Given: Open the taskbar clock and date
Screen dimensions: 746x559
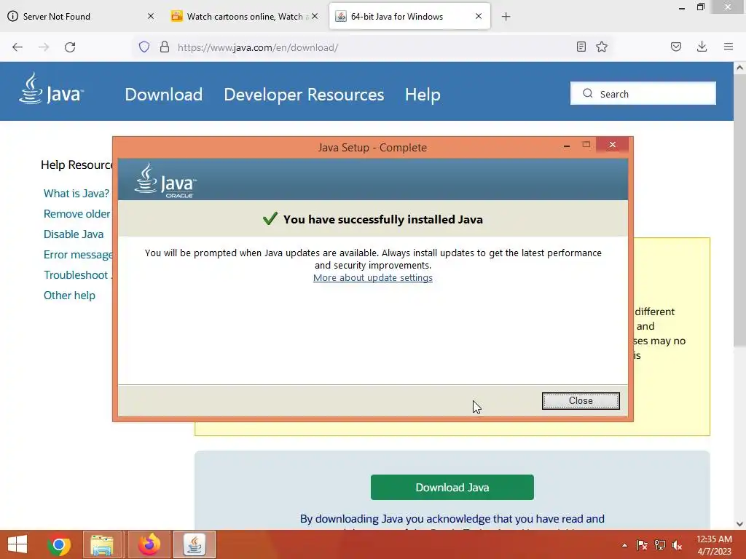Looking at the screenshot, I should click(714, 545).
